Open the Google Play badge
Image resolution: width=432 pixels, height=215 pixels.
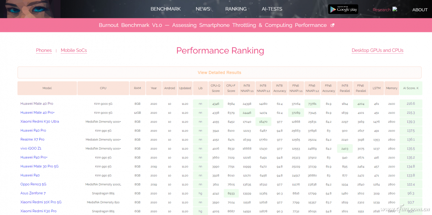343,9
